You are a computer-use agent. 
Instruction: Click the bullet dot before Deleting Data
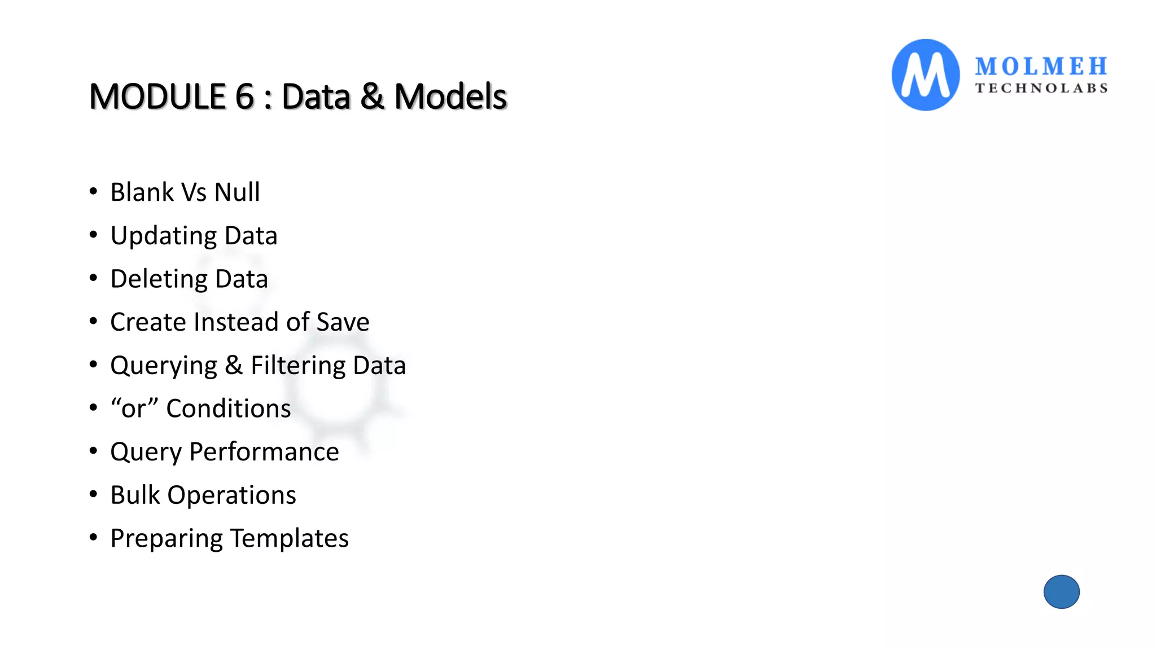(x=94, y=278)
